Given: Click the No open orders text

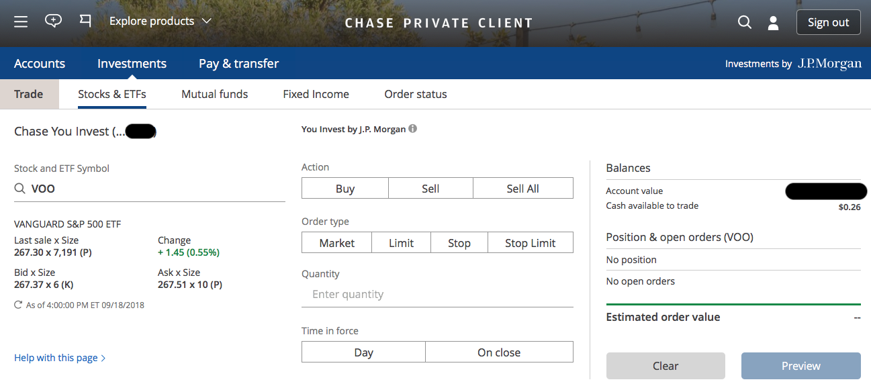Looking at the screenshot, I should tap(641, 281).
